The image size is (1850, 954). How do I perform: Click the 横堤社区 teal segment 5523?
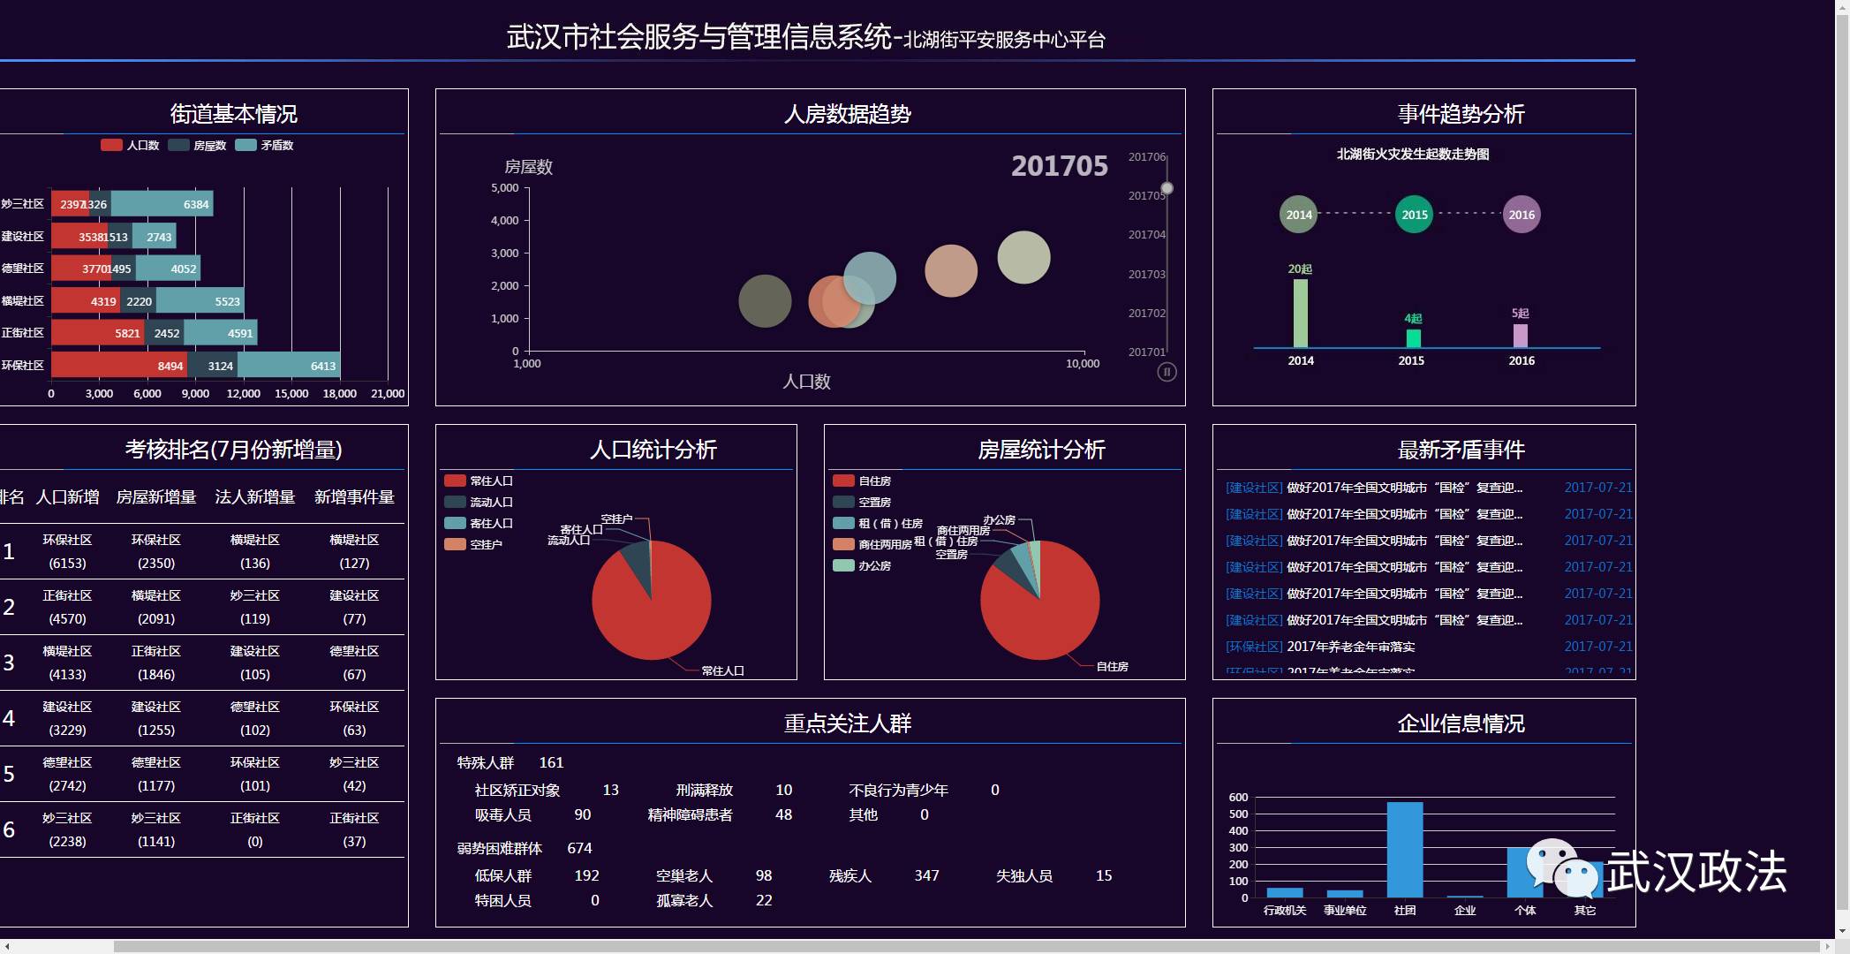tap(200, 301)
